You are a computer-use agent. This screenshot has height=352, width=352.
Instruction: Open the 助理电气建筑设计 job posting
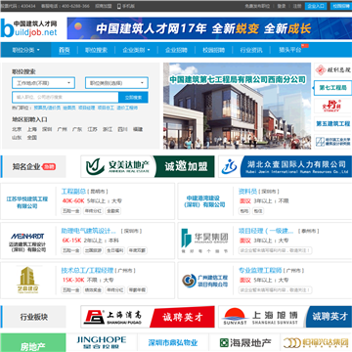point(89,231)
